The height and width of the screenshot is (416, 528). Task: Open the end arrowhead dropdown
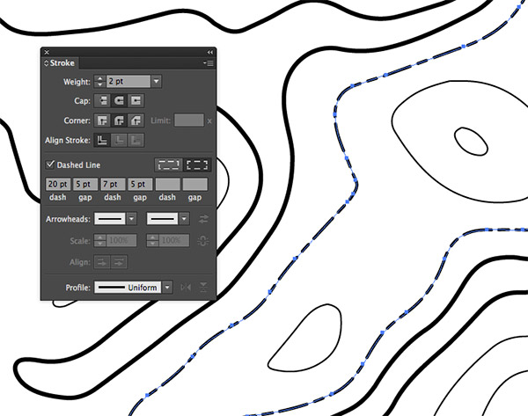tap(184, 219)
